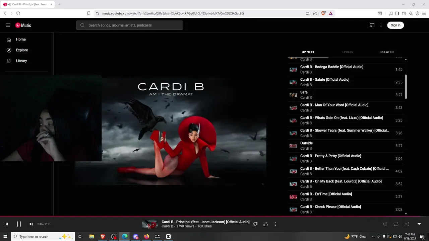Click thumbnail of Outside queue item

pyautogui.click(x=293, y=146)
